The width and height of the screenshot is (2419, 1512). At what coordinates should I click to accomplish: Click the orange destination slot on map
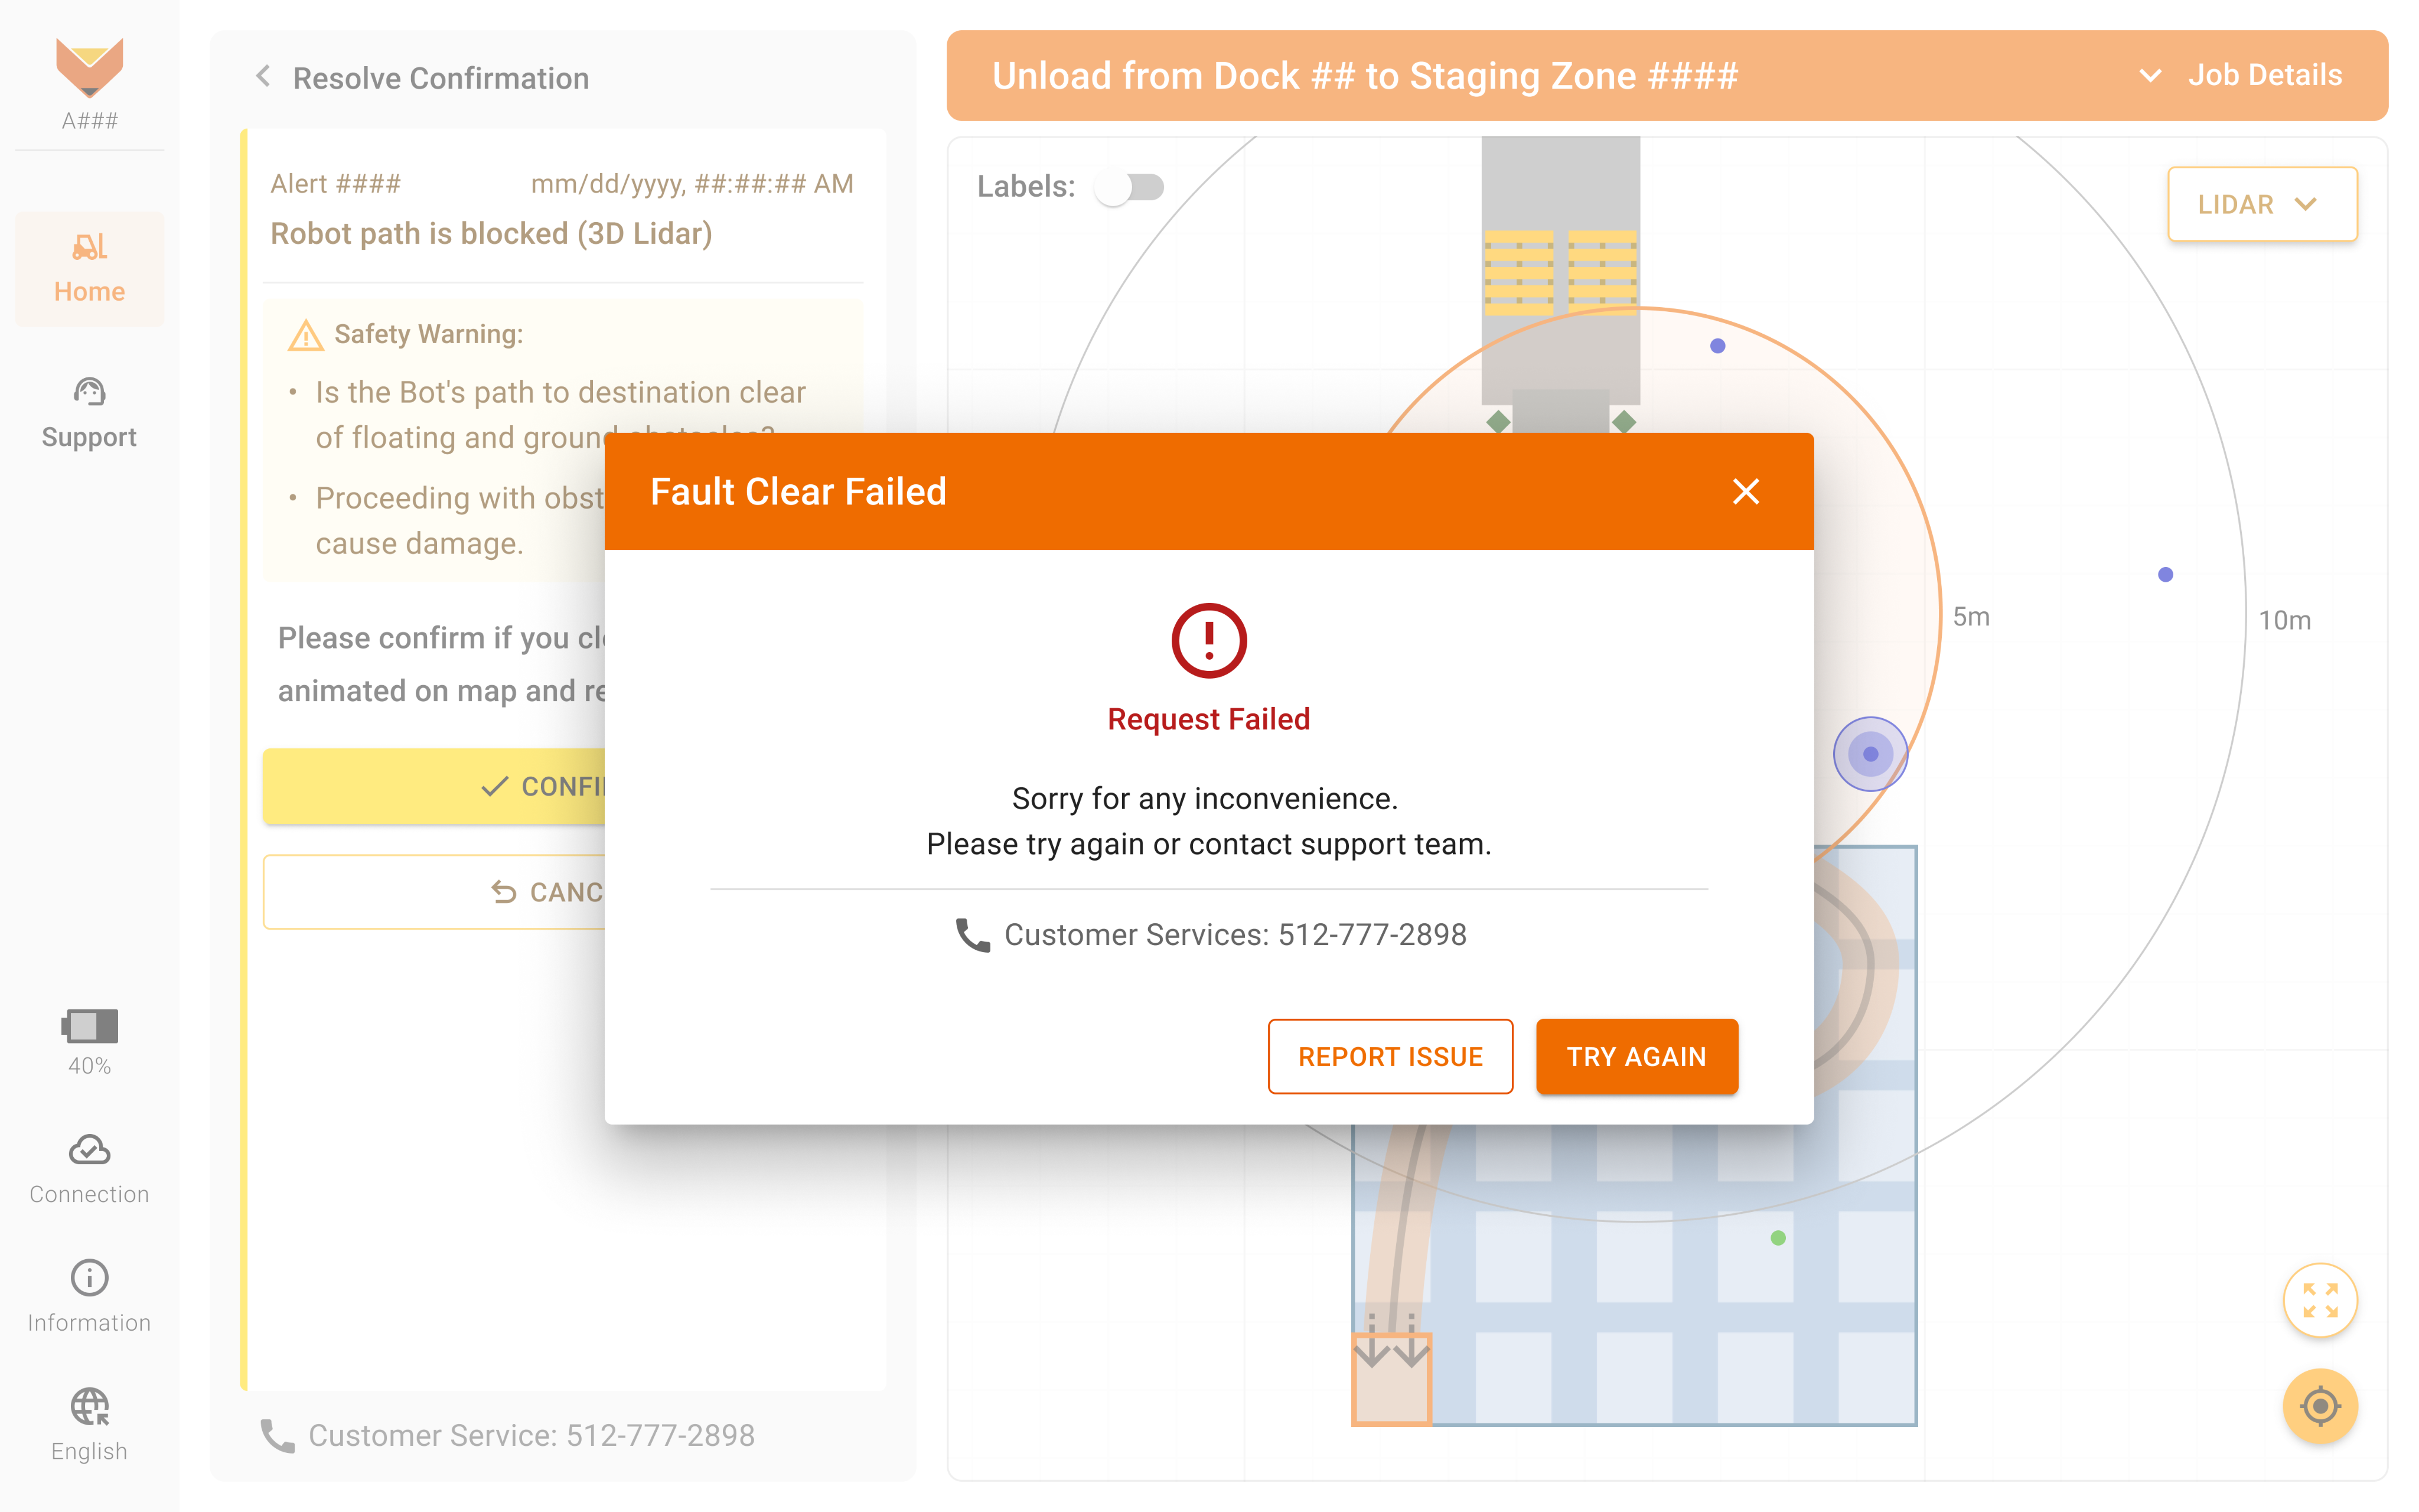(x=1391, y=1379)
